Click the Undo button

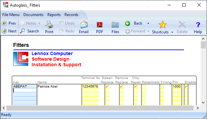(67, 23)
